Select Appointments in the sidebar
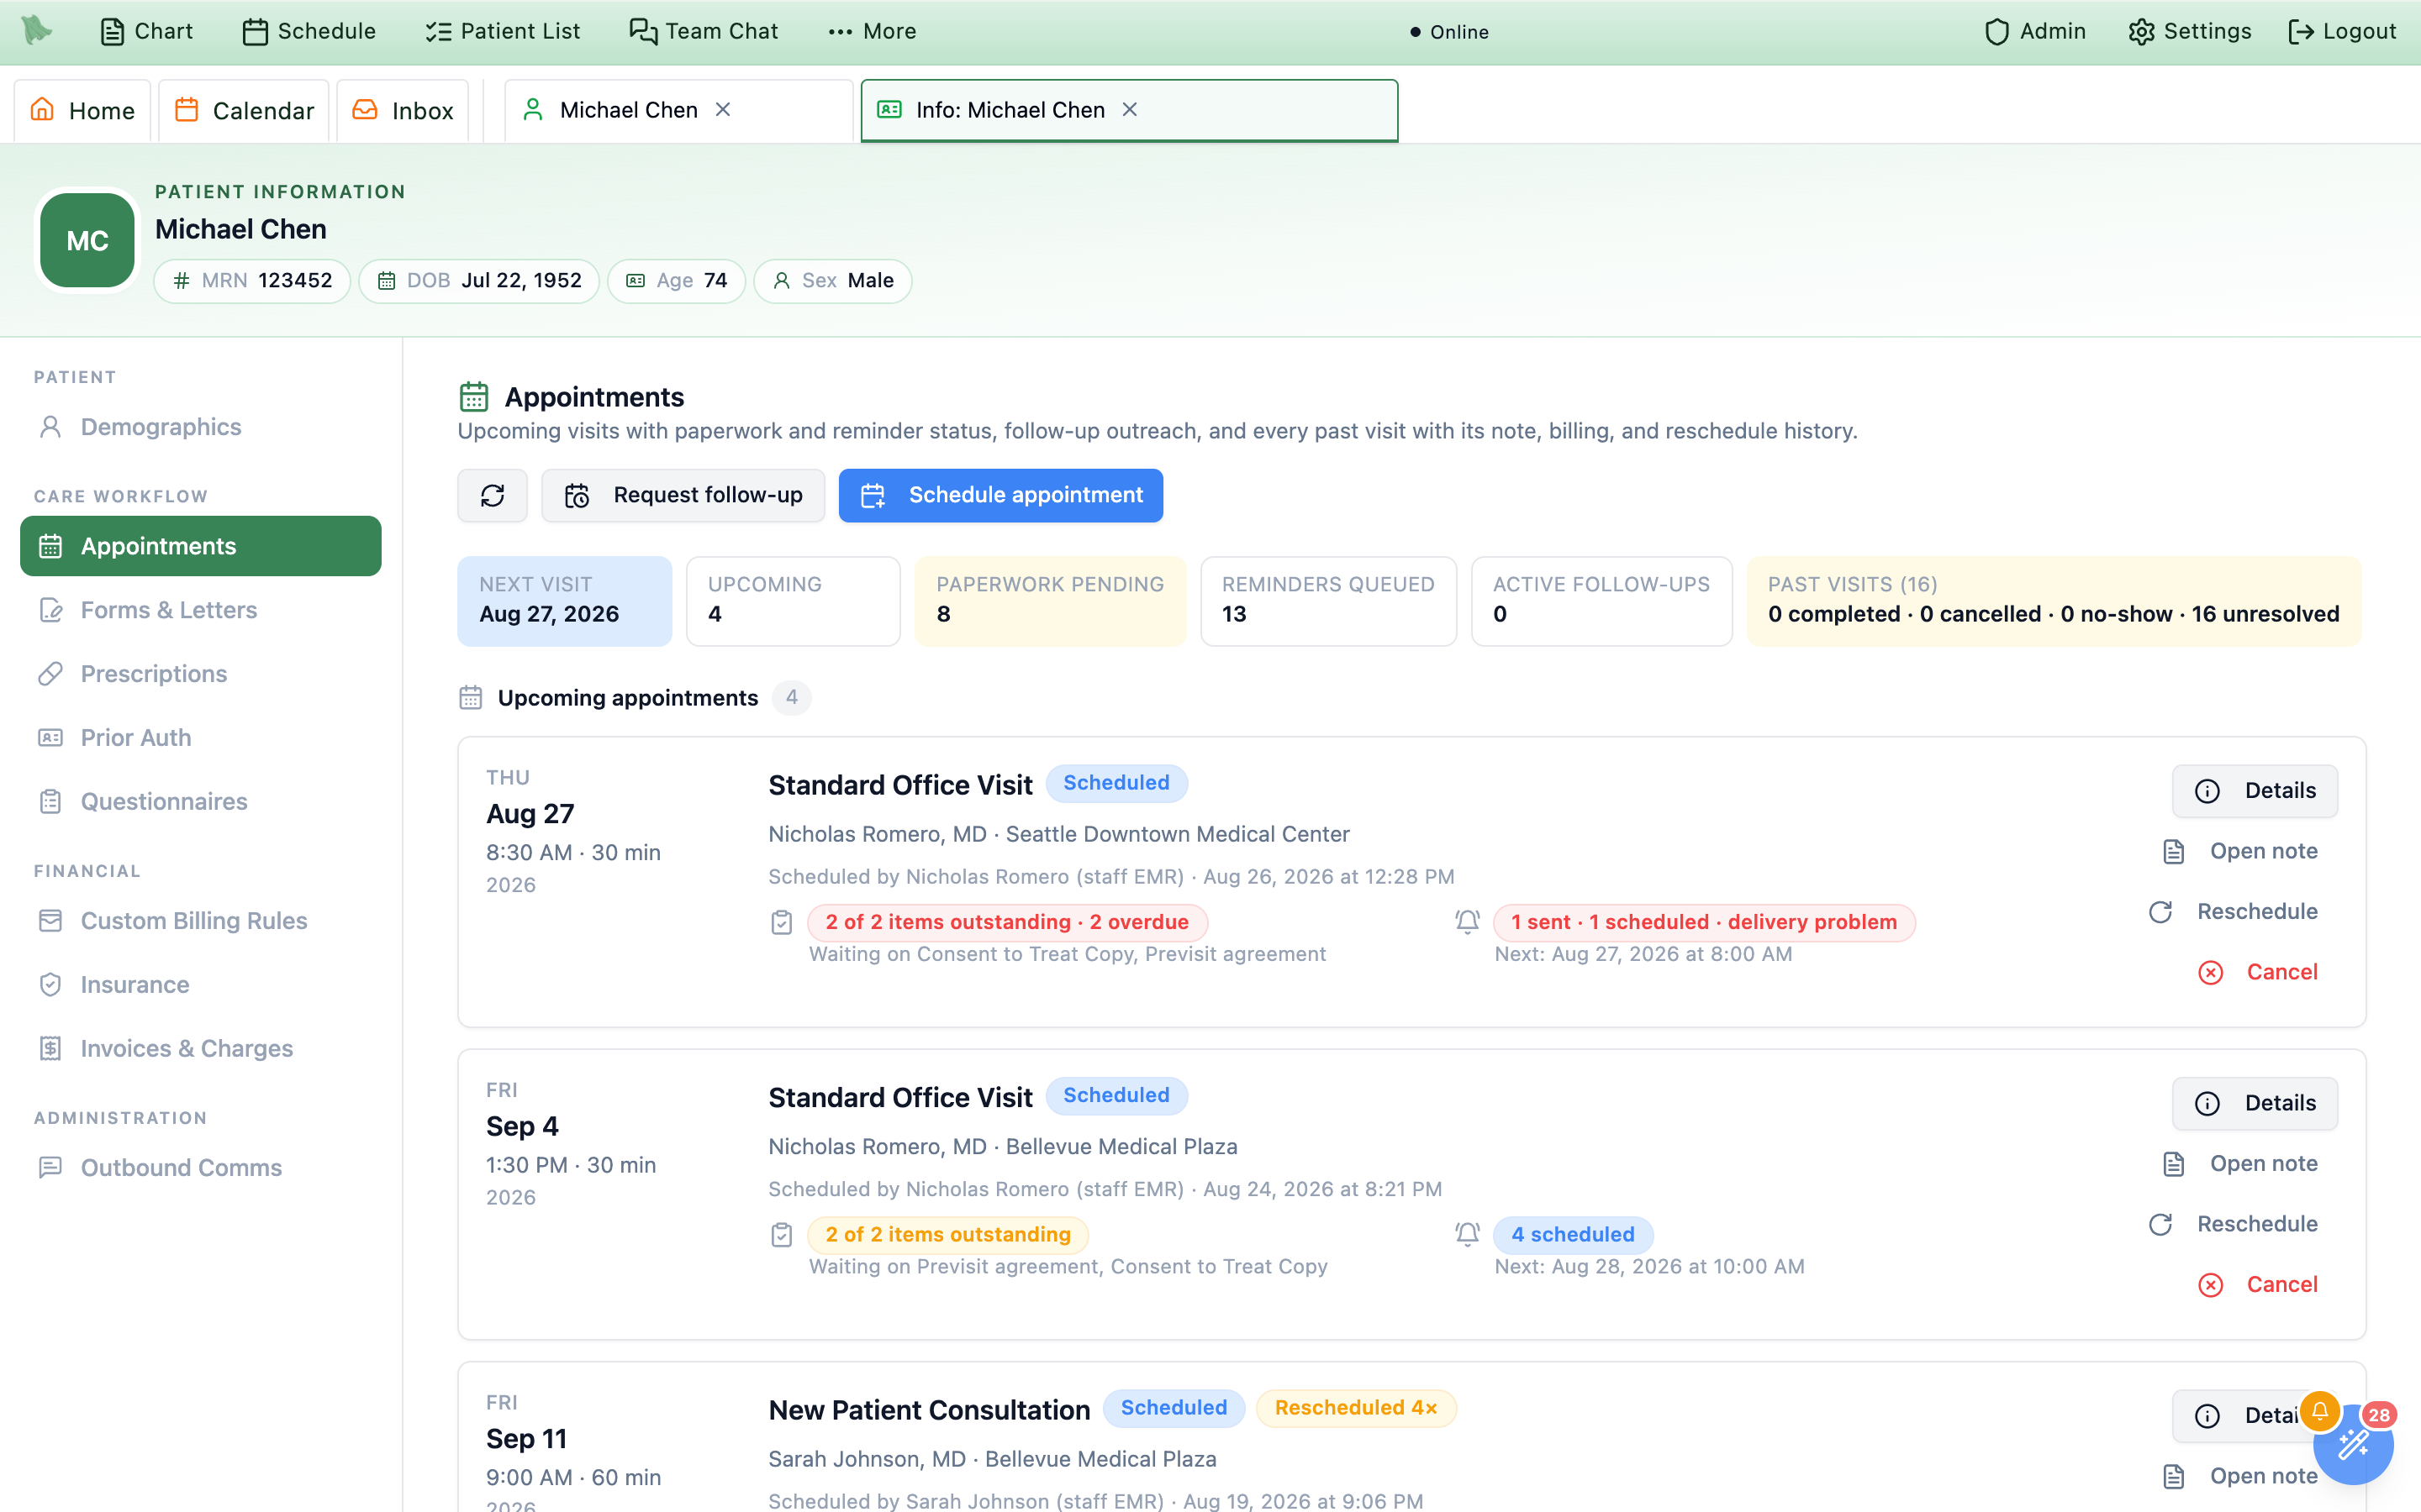 point(200,546)
